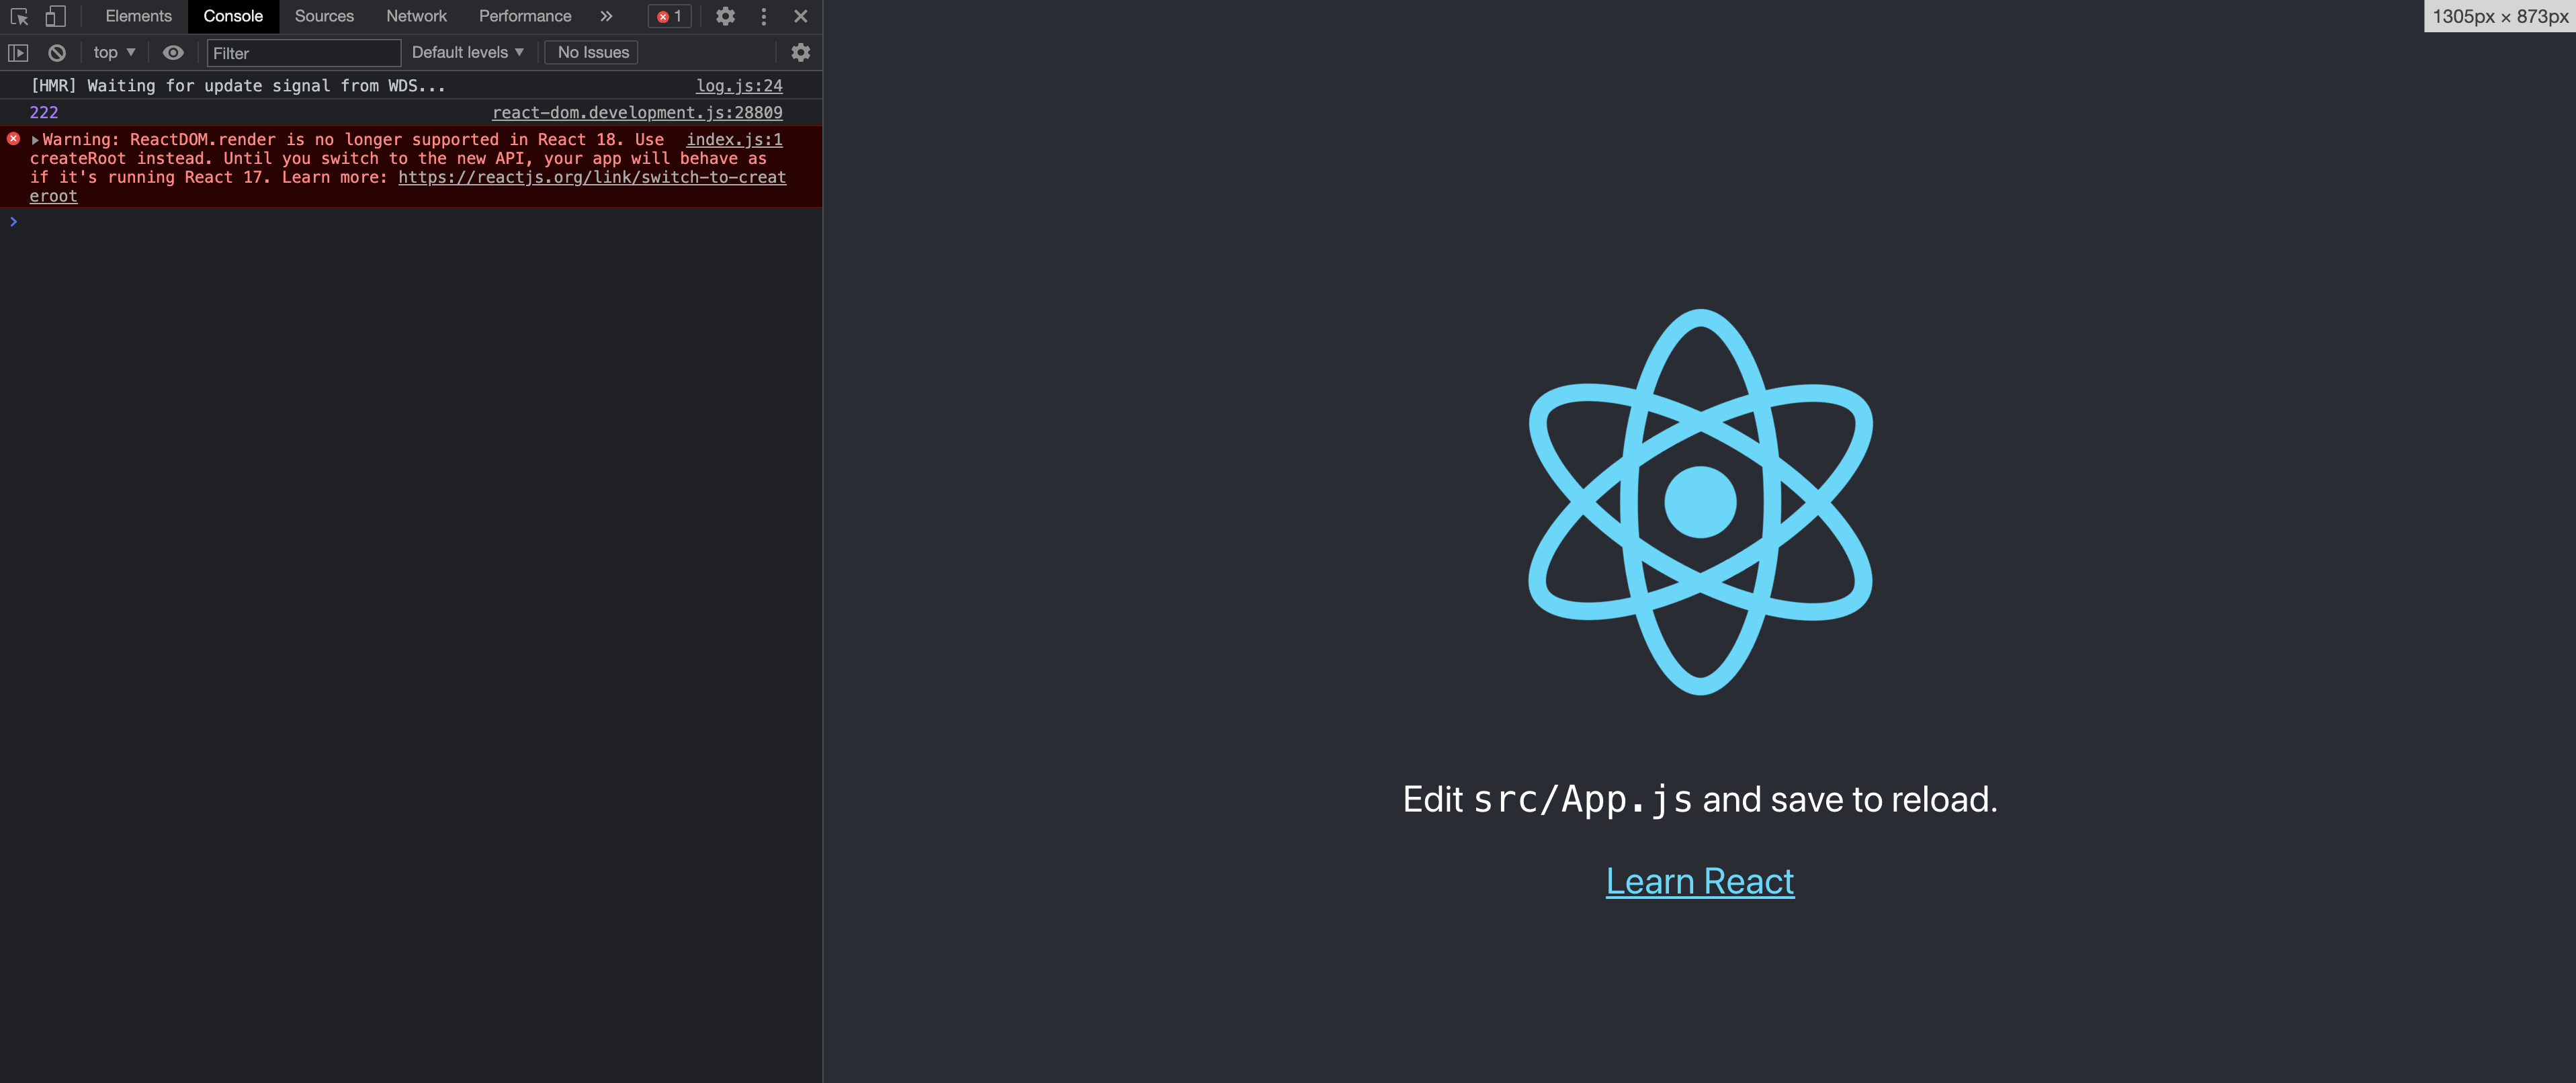This screenshot has width=2576, height=1083.
Task: Open the log.js:24 source link
Action: tap(739, 86)
